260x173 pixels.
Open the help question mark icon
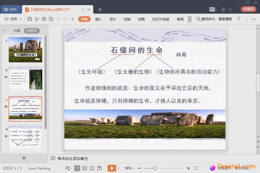tap(239, 19)
